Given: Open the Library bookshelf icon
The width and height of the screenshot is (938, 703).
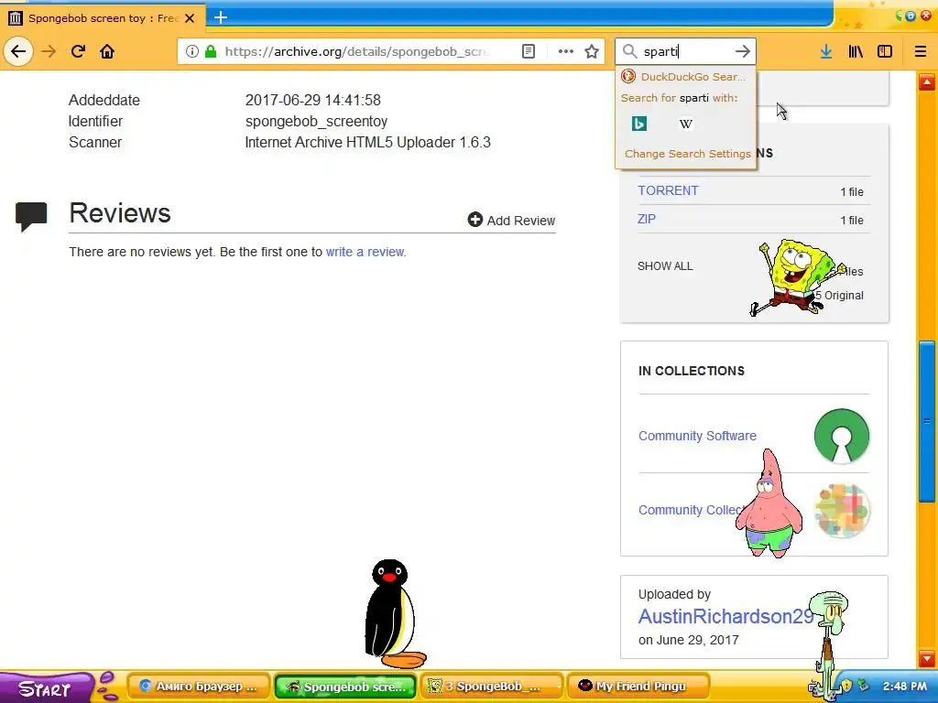Looking at the screenshot, I should click(856, 51).
